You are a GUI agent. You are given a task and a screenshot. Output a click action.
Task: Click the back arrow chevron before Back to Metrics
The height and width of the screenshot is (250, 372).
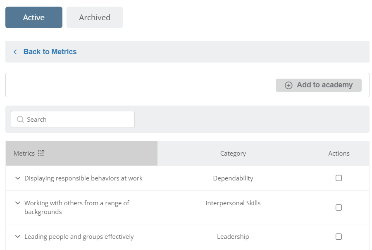[15, 52]
